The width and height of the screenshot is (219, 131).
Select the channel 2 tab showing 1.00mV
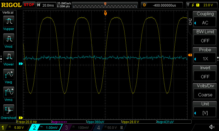pos(45,127)
